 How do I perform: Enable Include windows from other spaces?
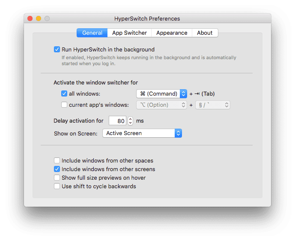57,160
